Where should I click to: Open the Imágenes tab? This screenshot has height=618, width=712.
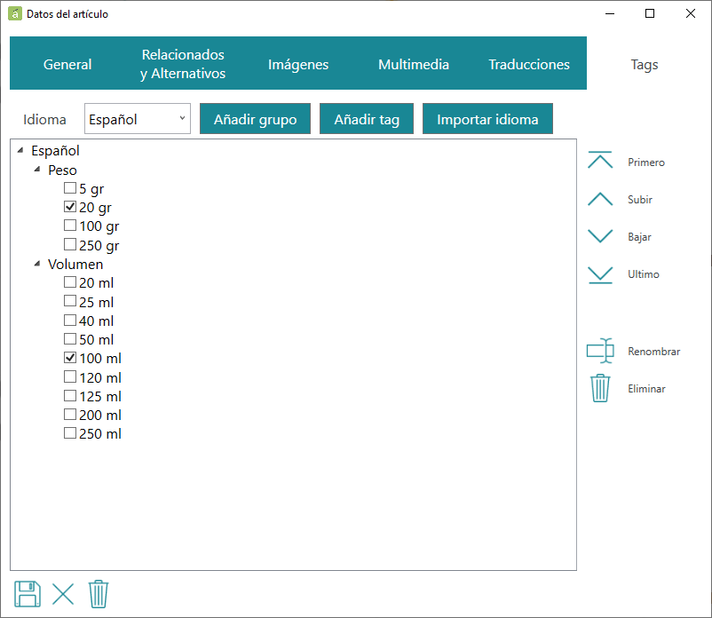(298, 64)
